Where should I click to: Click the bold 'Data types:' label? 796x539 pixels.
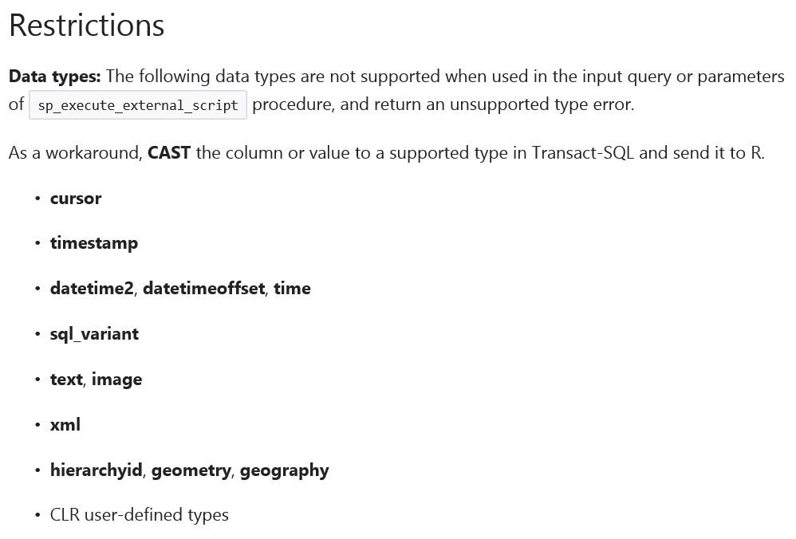[x=55, y=77]
